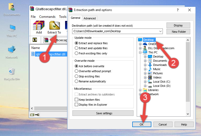The width and height of the screenshot is (201, 136).
Task: Click the help question mark in dialog title
Action: [x=178, y=10]
